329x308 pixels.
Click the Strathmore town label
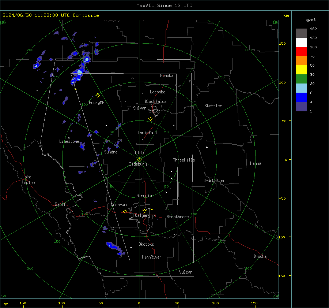178,217
